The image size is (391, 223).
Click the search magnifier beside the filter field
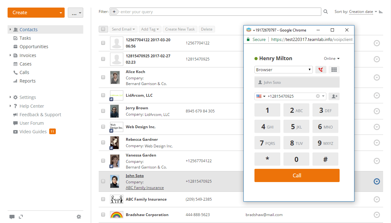(325, 11)
